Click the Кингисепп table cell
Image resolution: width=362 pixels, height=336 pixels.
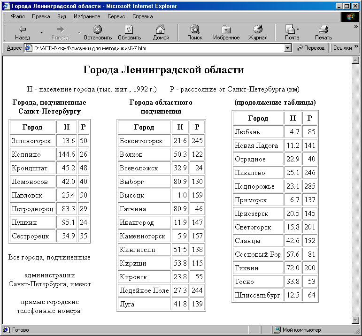[x=144, y=250]
